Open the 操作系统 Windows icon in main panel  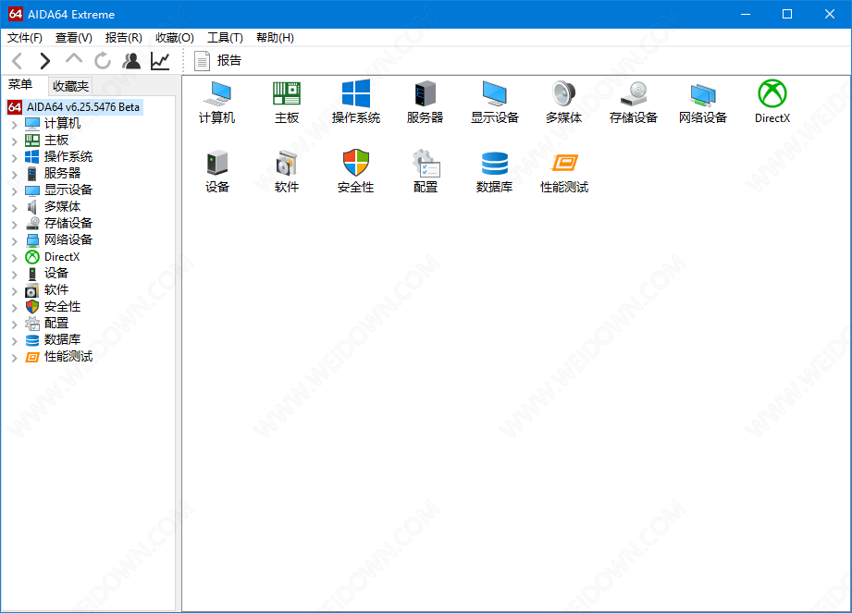(356, 102)
